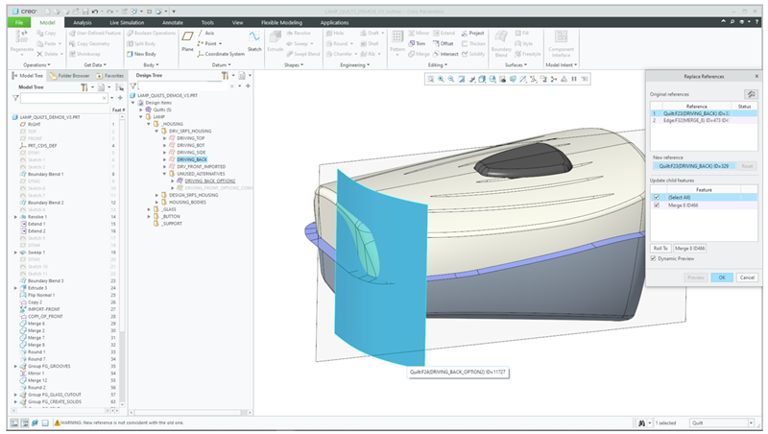Toggle the Dynamic Preview checkbox
Image resolution: width=768 pixels, height=434 pixels.
[653, 258]
